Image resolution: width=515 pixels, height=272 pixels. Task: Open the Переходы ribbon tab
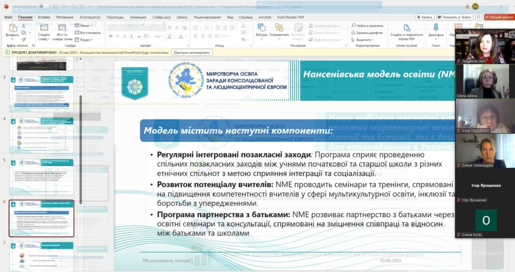pos(115,17)
